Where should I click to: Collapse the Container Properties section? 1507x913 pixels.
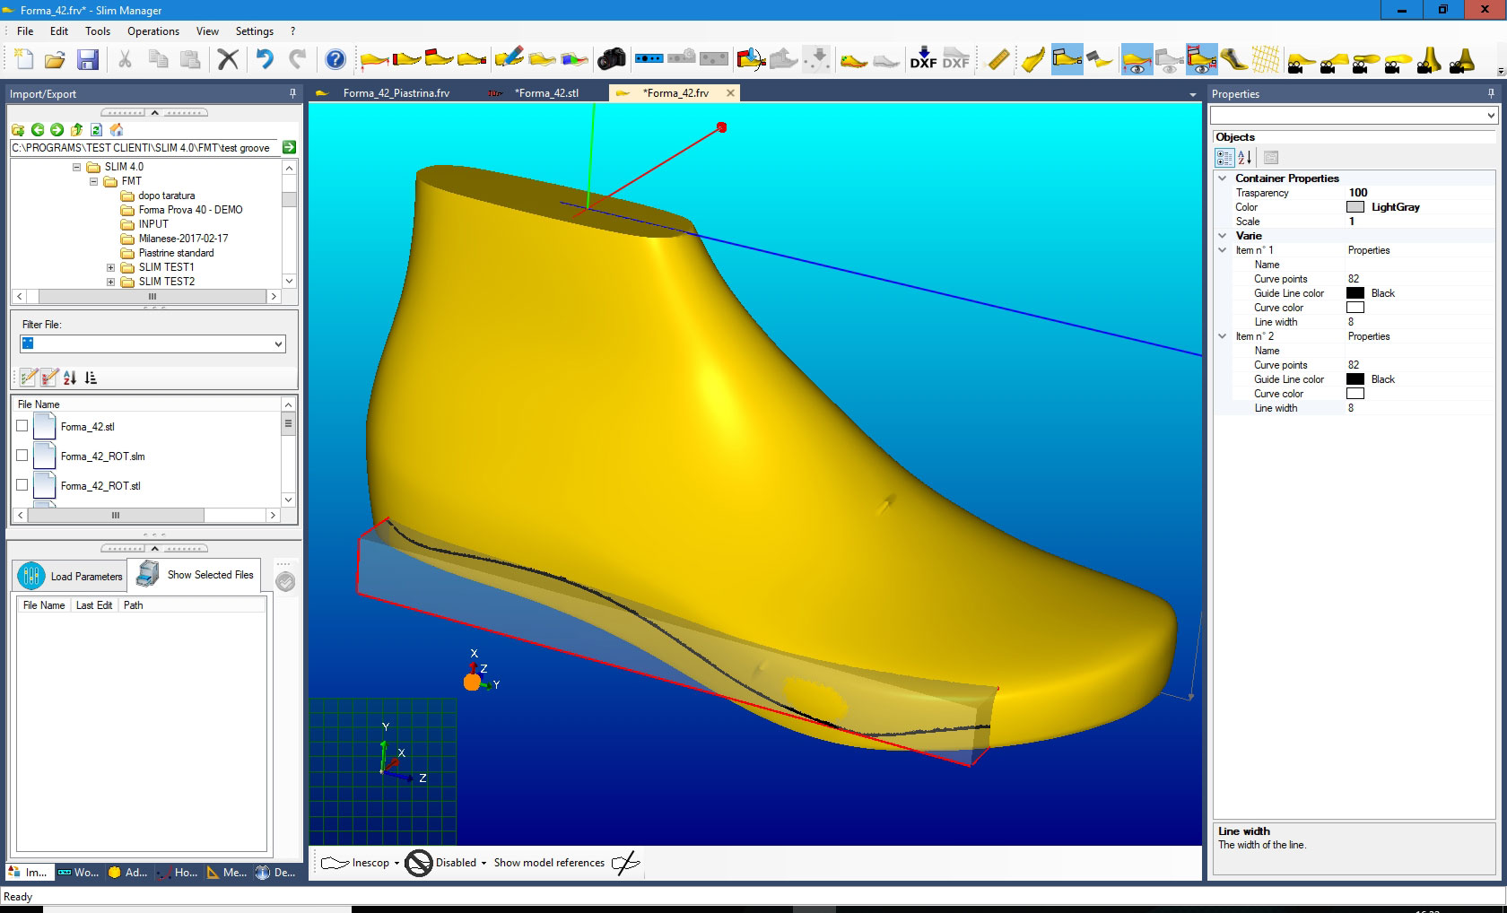[1222, 178]
